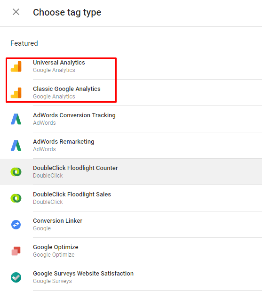
Task: Click the Classic Google Analytics icon
Action: tap(16, 93)
